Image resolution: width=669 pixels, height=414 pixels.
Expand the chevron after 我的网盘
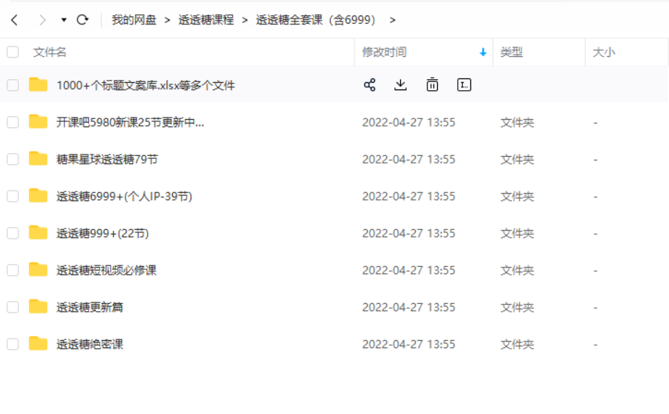point(167,20)
